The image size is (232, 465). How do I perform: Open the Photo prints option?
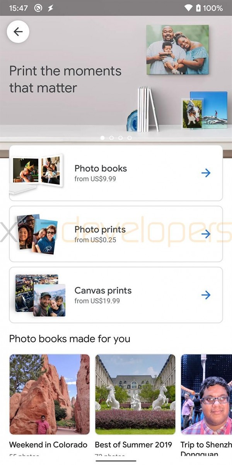point(116,234)
